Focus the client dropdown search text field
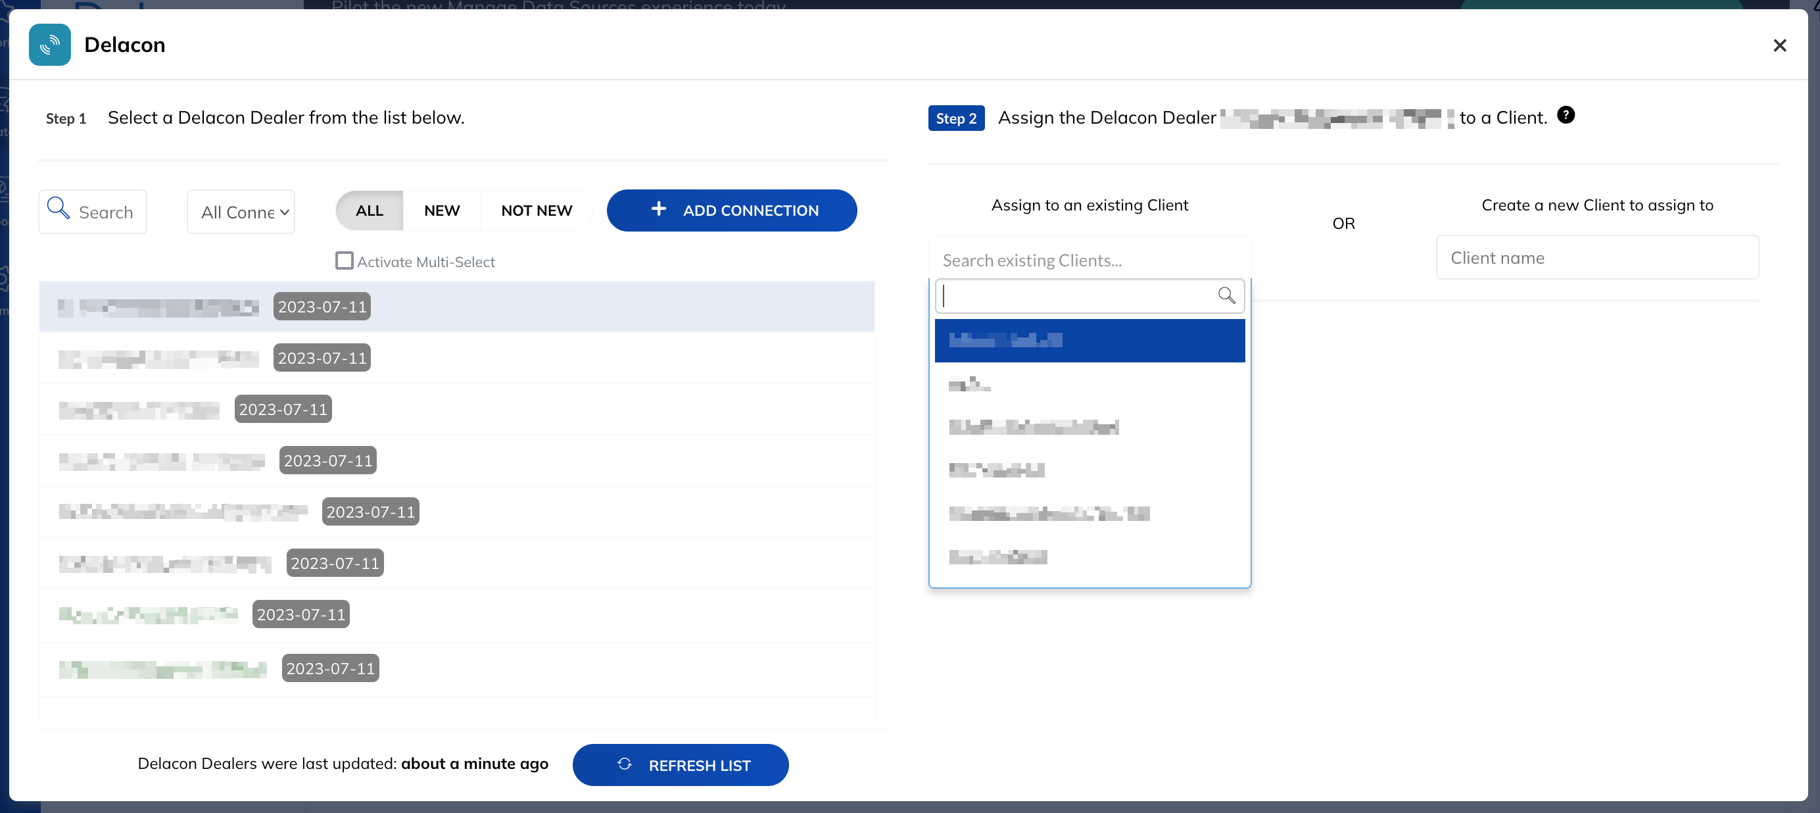 1089,295
